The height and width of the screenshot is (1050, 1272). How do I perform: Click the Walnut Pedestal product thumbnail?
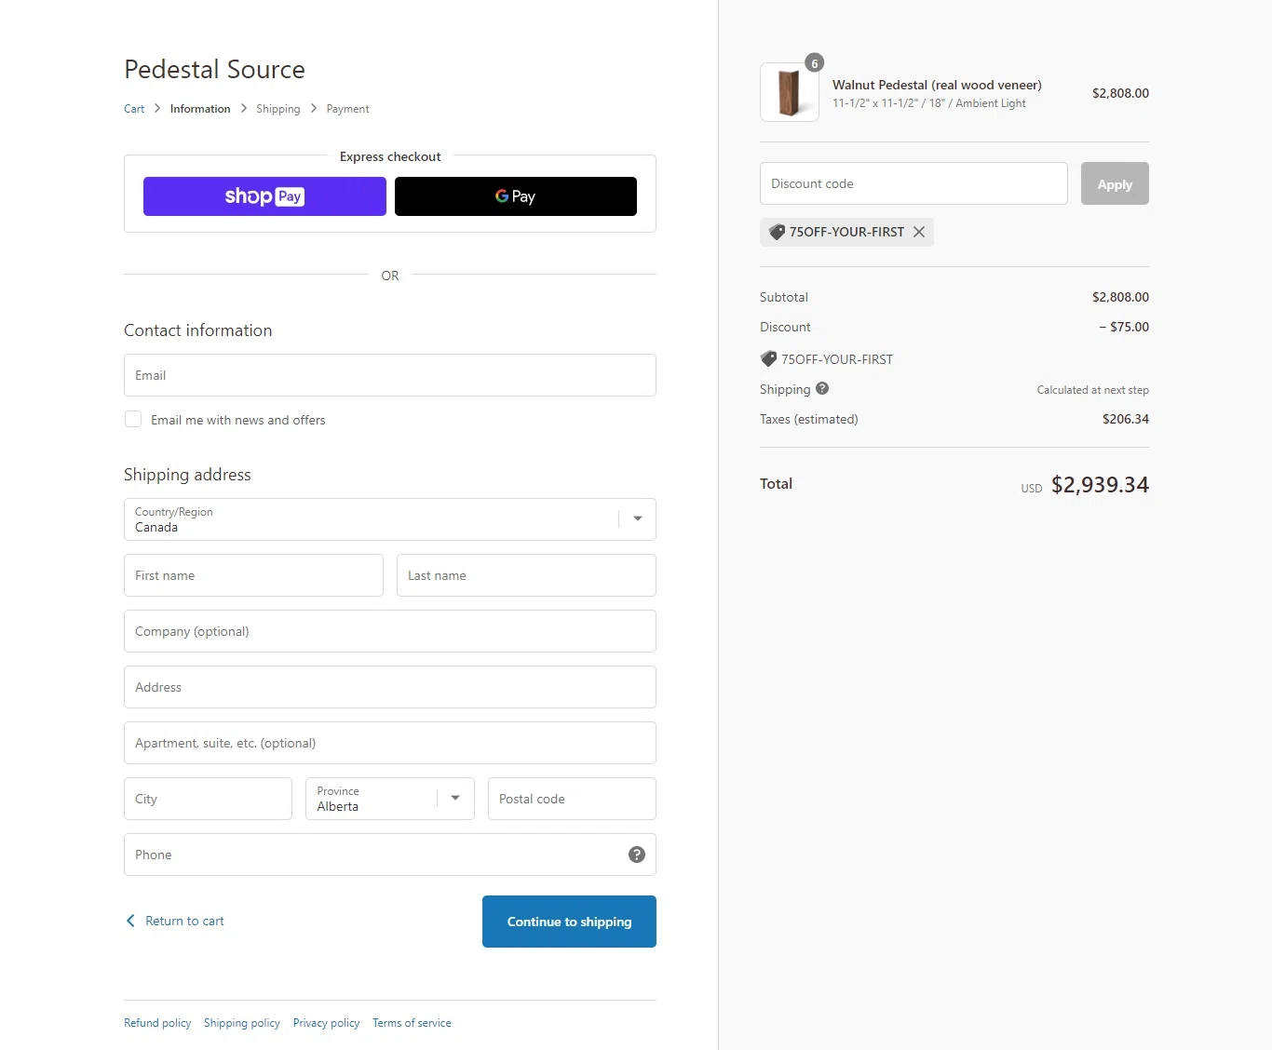(x=790, y=92)
